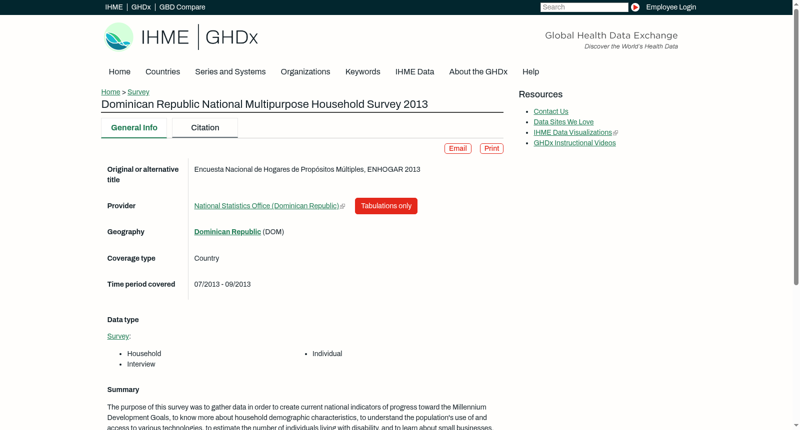
Task: Select the General Info tab
Action: pos(134,128)
